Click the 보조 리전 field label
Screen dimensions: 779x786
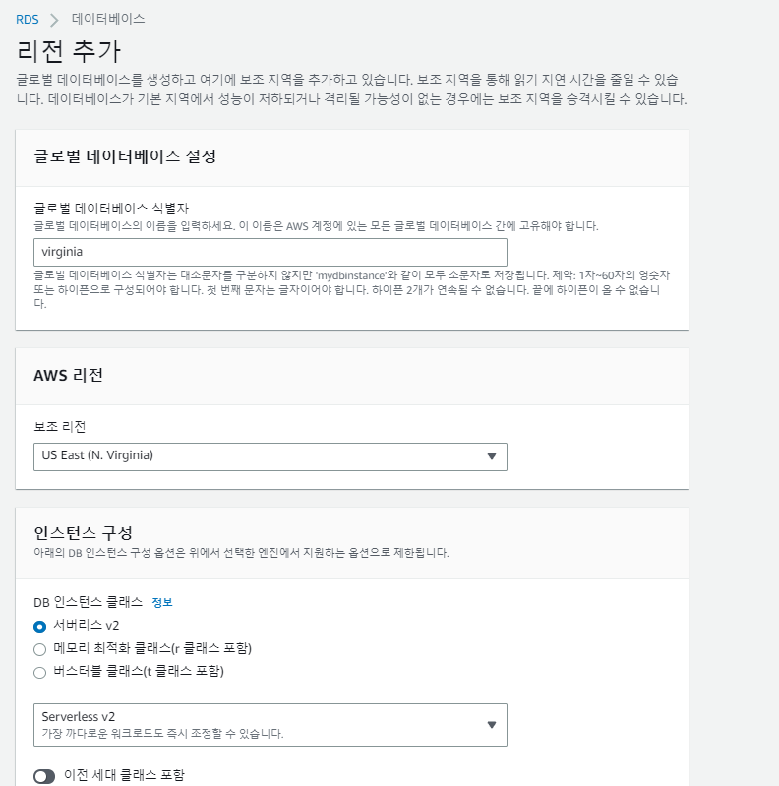pyautogui.click(x=61, y=428)
